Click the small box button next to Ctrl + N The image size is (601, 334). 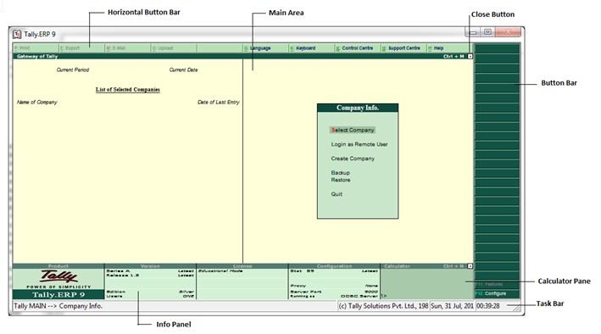tap(470, 265)
